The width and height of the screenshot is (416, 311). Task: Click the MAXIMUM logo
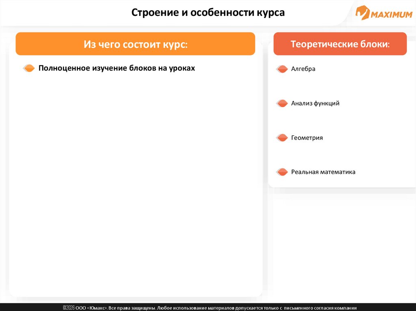pyautogui.click(x=383, y=13)
